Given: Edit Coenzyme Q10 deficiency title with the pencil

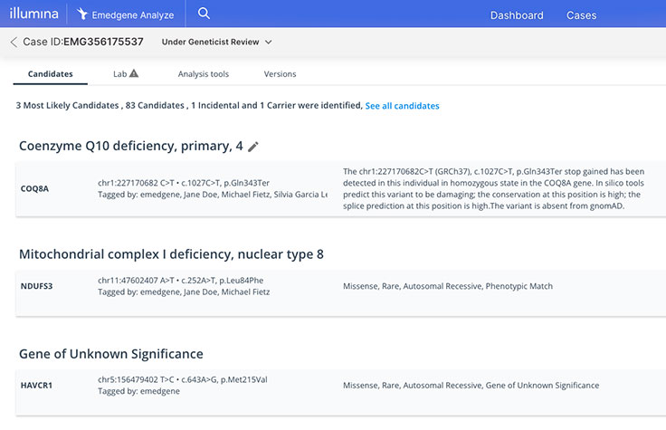Looking at the screenshot, I should tap(253, 147).
